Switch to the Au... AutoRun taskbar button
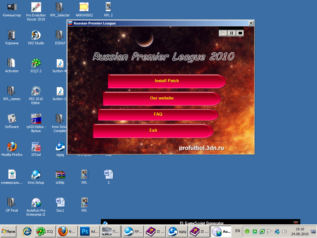The image size is (317, 238). pos(221,231)
